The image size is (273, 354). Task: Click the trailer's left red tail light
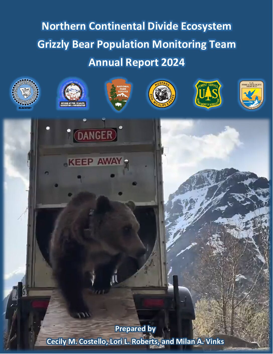click(40, 304)
